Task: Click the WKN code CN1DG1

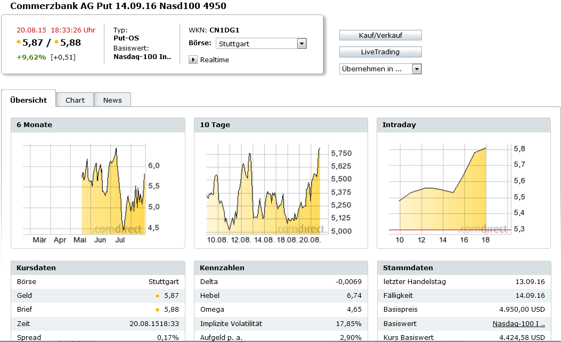Action: click(224, 30)
